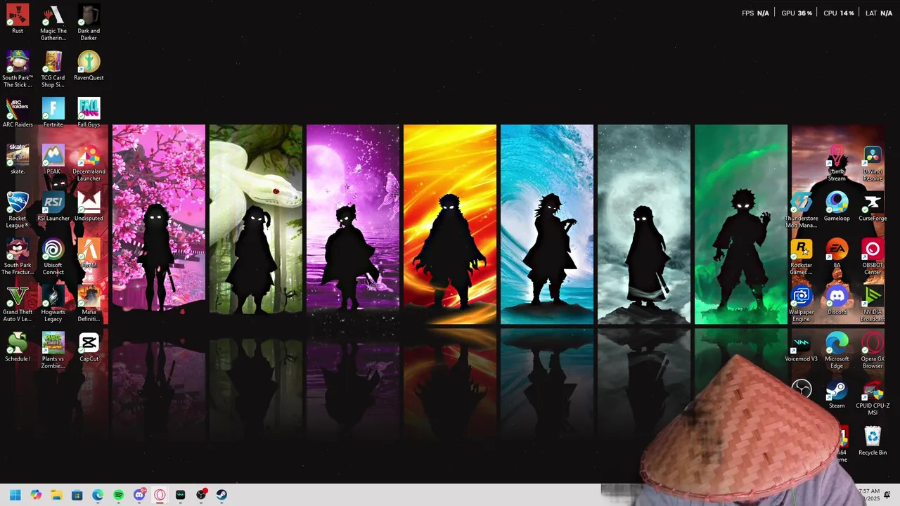
Task: Launch Opera GX Browser desktop shortcut
Action: (873, 350)
